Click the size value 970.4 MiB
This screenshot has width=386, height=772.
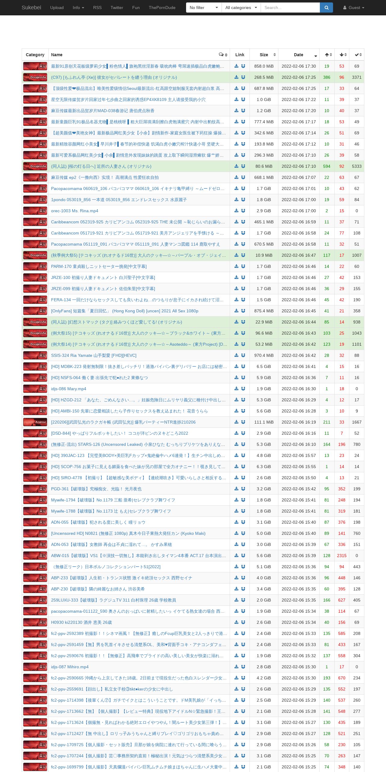264,355
